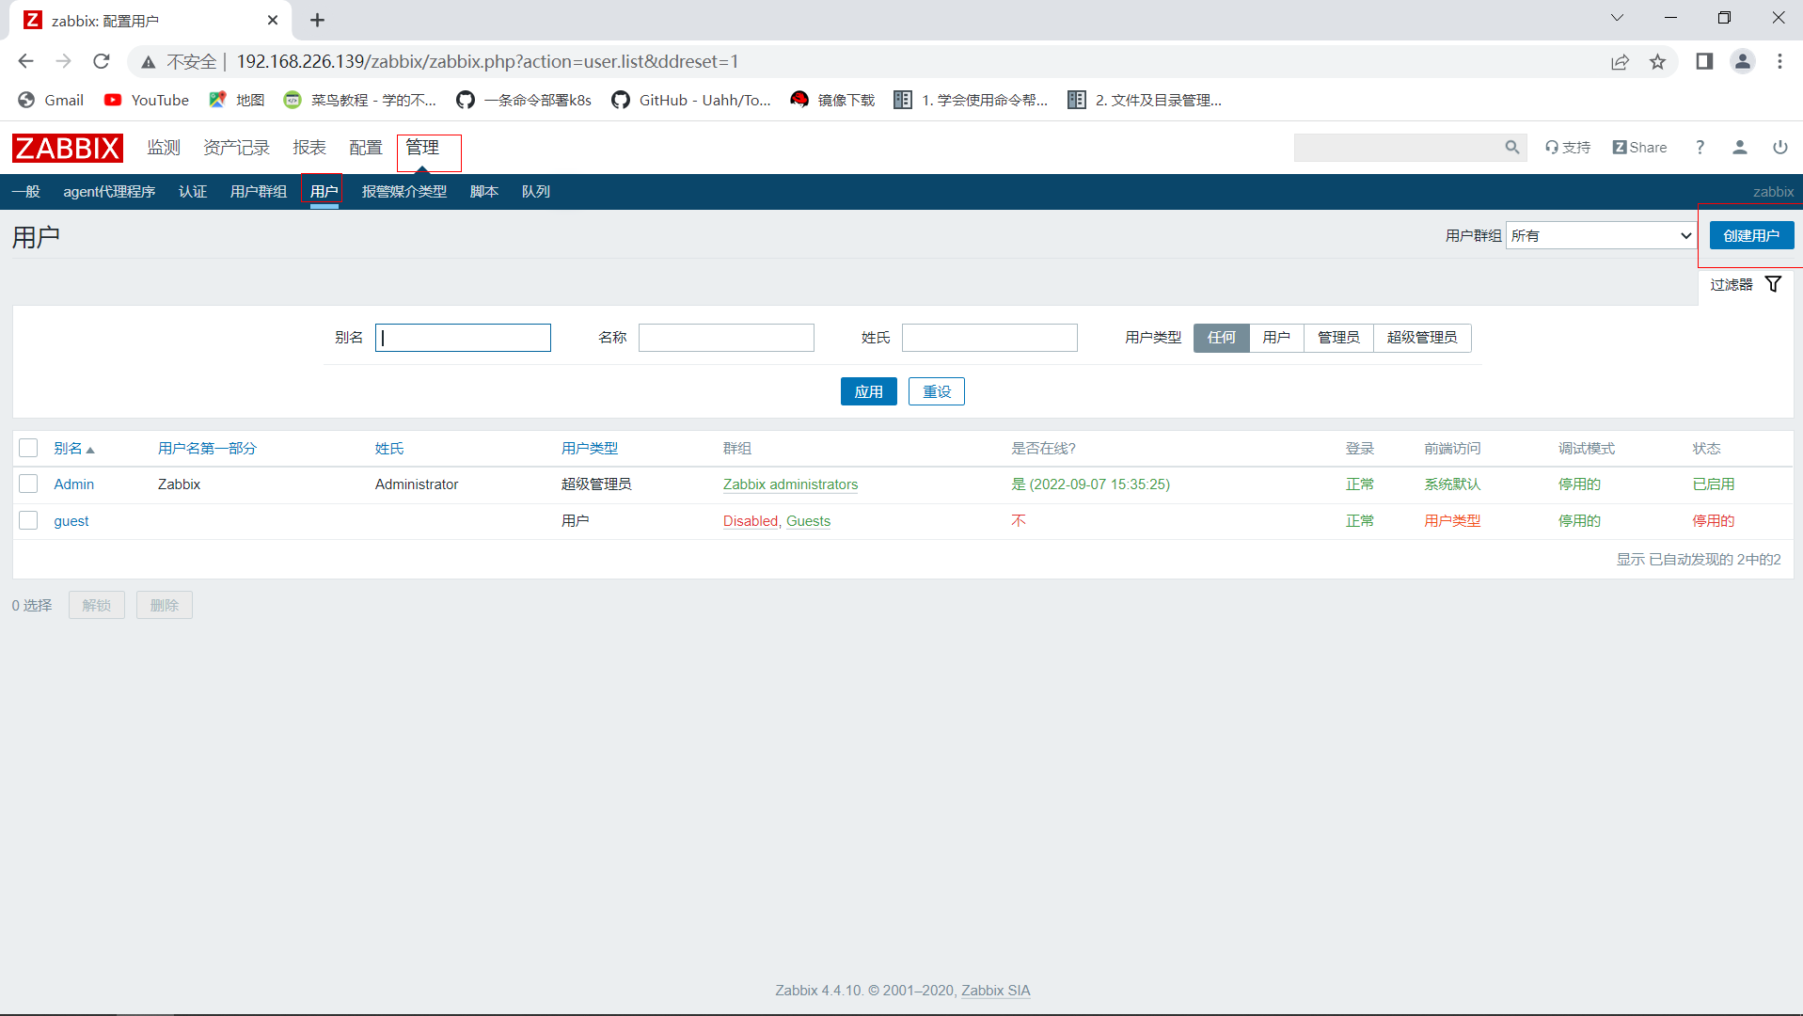
Task: Open the Admin user link
Action: 74,484
